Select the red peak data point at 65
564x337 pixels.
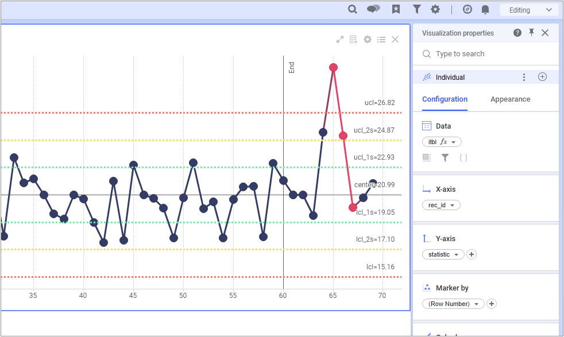(x=333, y=67)
